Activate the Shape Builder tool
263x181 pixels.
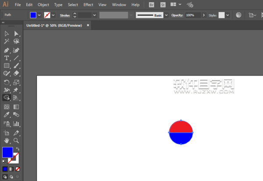click(x=7, y=98)
